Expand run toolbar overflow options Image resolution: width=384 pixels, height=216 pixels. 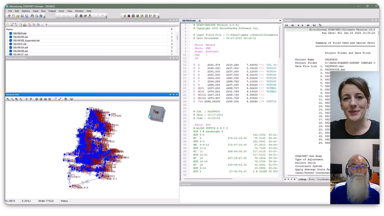click(x=158, y=17)
